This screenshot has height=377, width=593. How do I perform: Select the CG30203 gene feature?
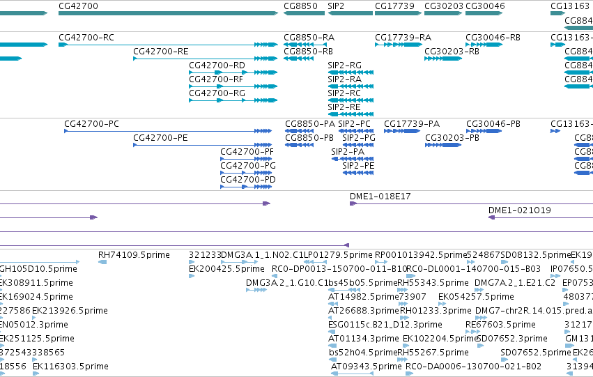[x=443, y=13]
